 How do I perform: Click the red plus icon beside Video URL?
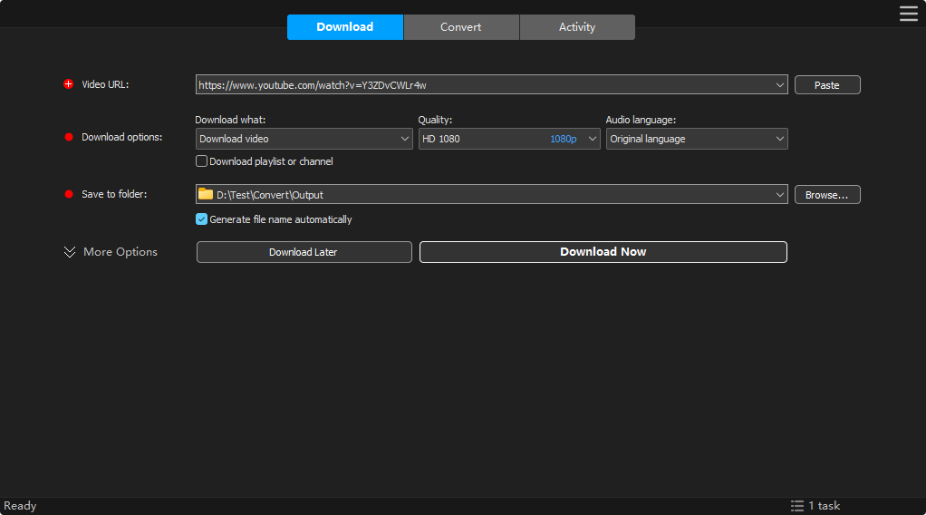click(68, 84)
